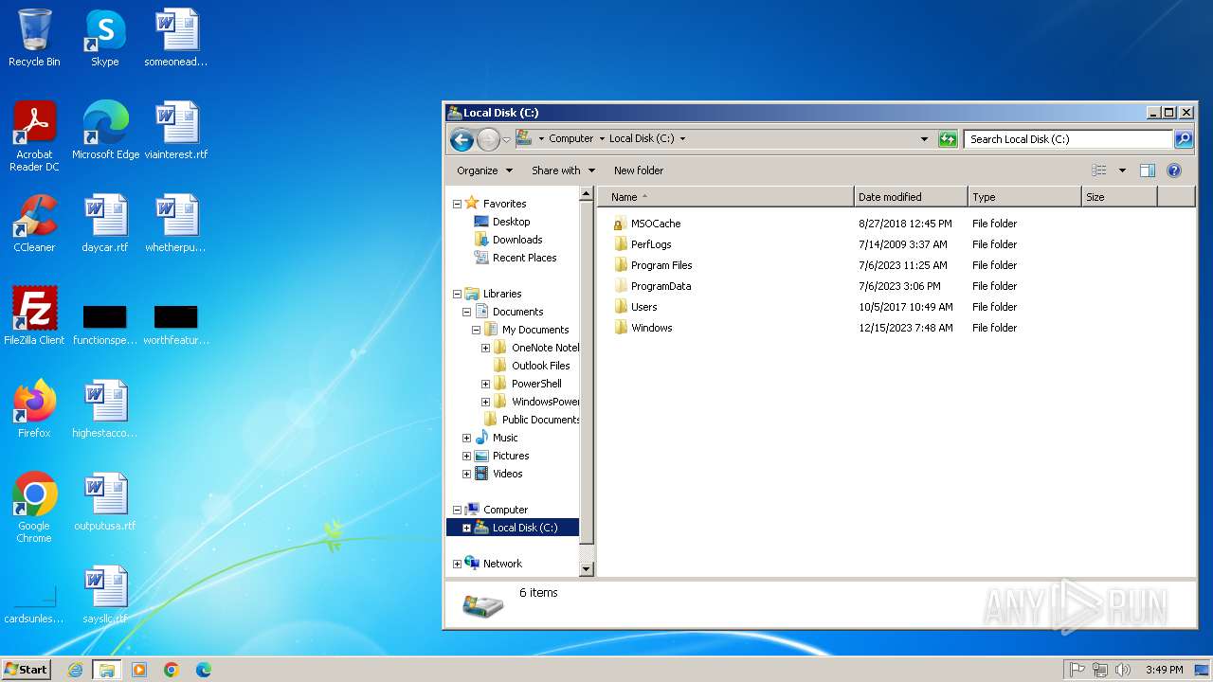Open the Share with dropdown menu
This screenshot has width=1213, height=682.
click(x=563, y=170)
